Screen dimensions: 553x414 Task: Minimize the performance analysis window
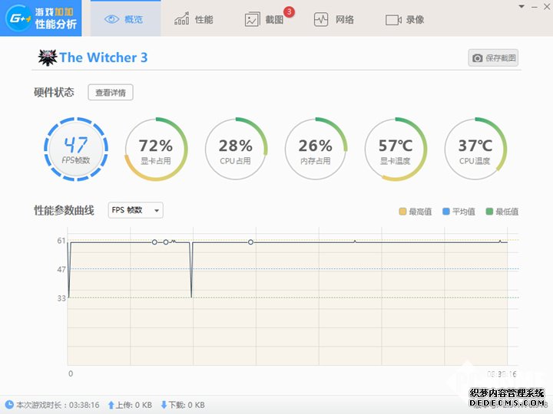coord(535,7)
